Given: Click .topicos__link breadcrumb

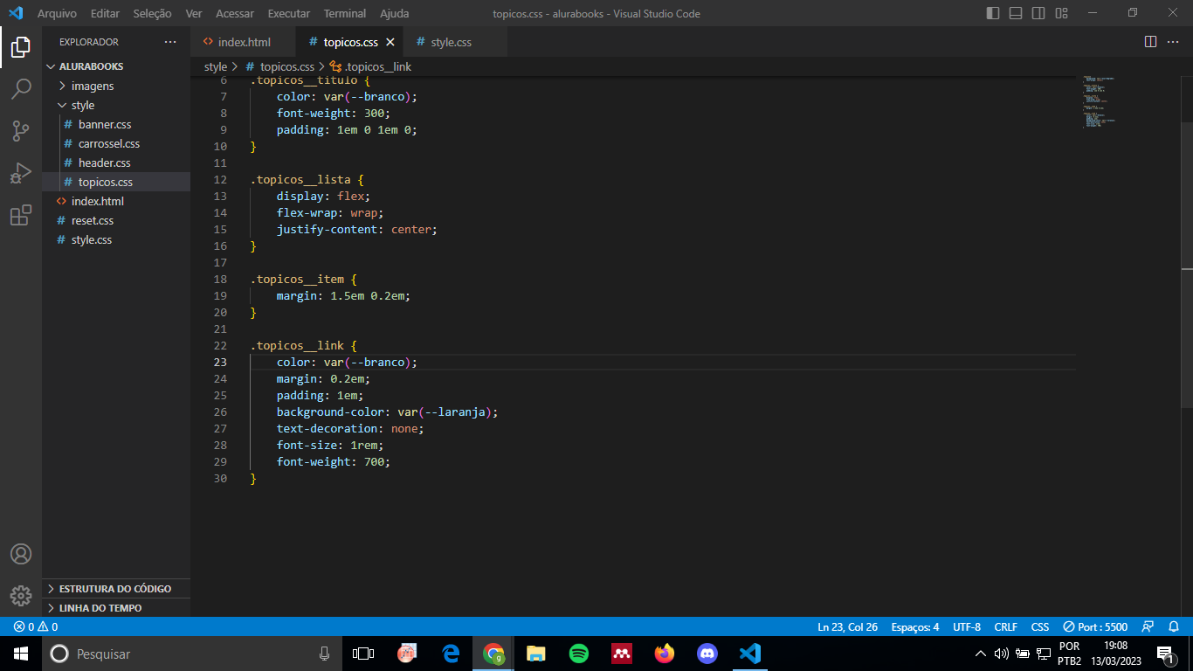Looking at the screenshot, I should pos(370,66).
